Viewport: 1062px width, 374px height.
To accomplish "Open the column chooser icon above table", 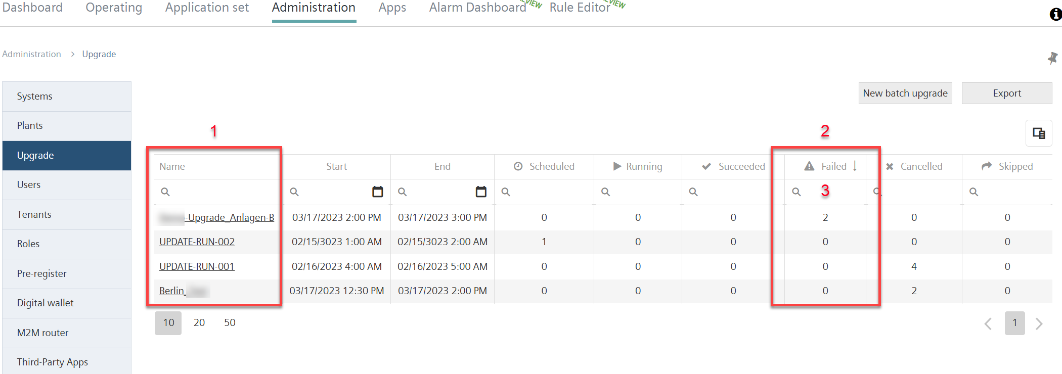I will click(x=1039, y=133).
